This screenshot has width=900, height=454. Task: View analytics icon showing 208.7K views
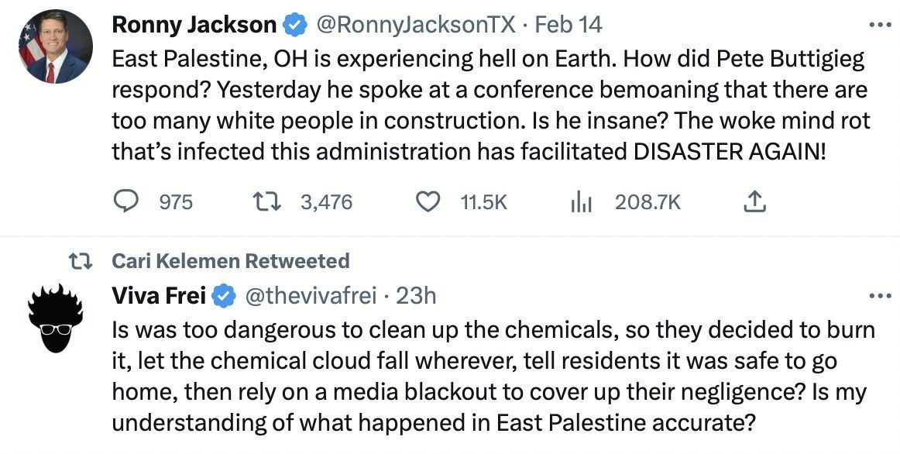[x=581, y=202]
